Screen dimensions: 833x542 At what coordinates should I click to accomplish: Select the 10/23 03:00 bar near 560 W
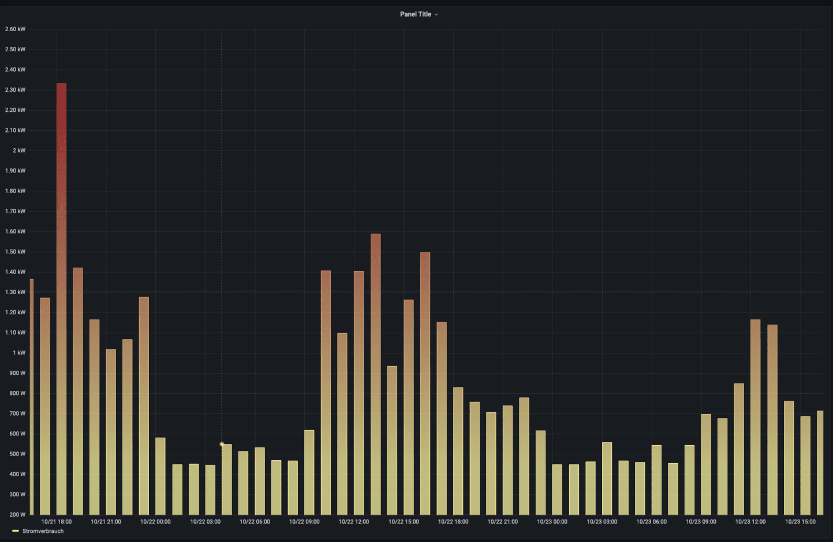pos(607,478)
